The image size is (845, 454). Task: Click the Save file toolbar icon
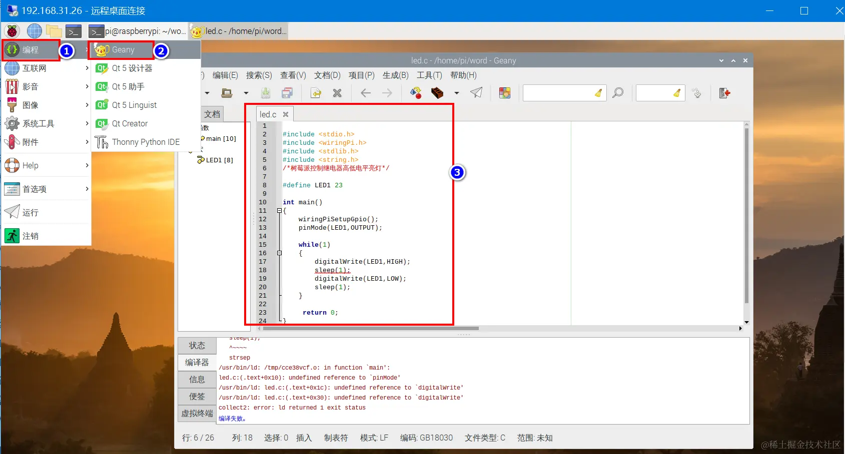coord(266,93)
